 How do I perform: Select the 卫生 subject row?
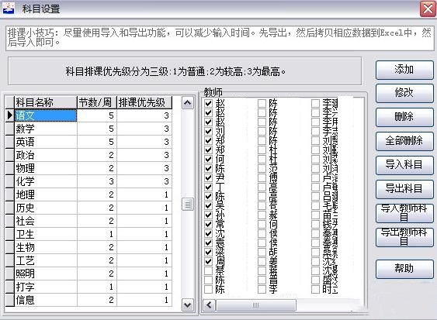pyautogui.click(x=93, y=234)
